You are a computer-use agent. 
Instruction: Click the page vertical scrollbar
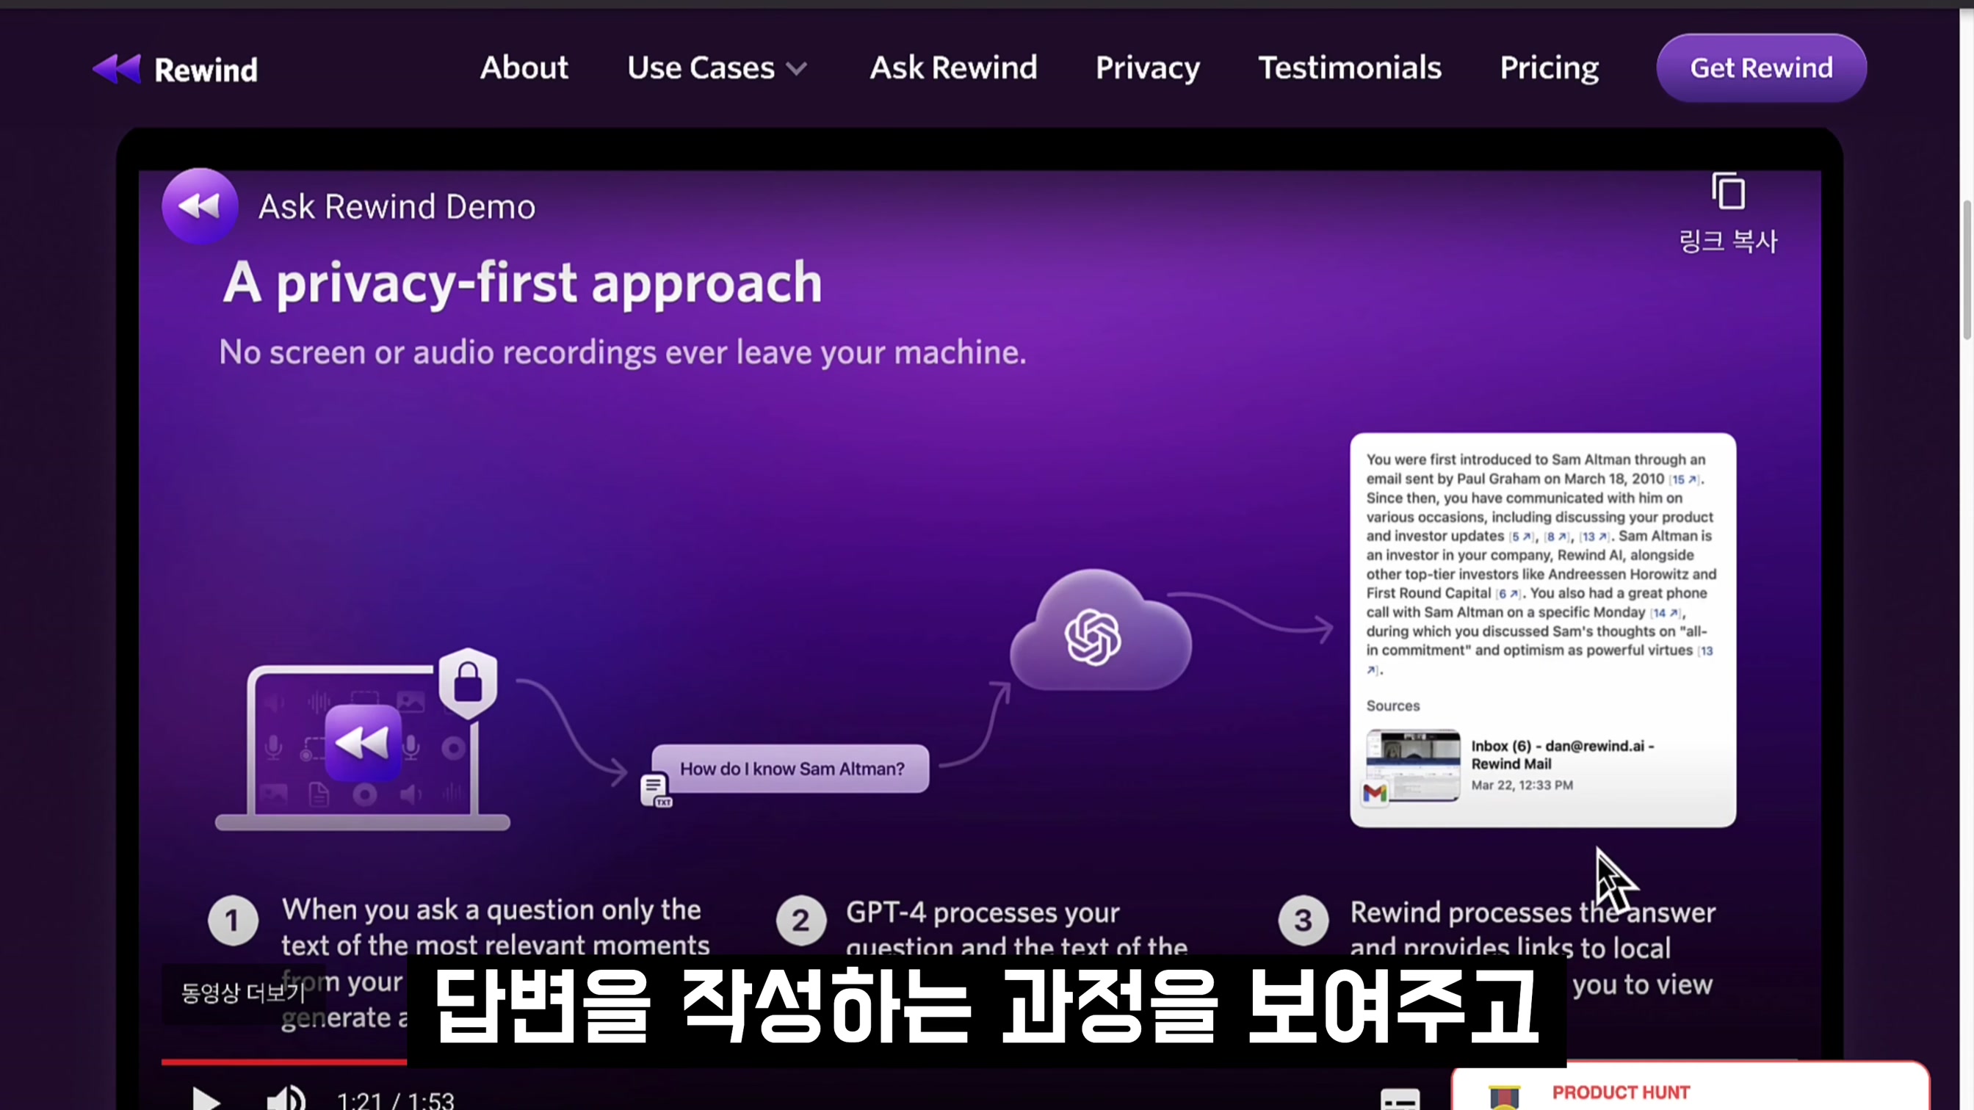(1967, 269)
